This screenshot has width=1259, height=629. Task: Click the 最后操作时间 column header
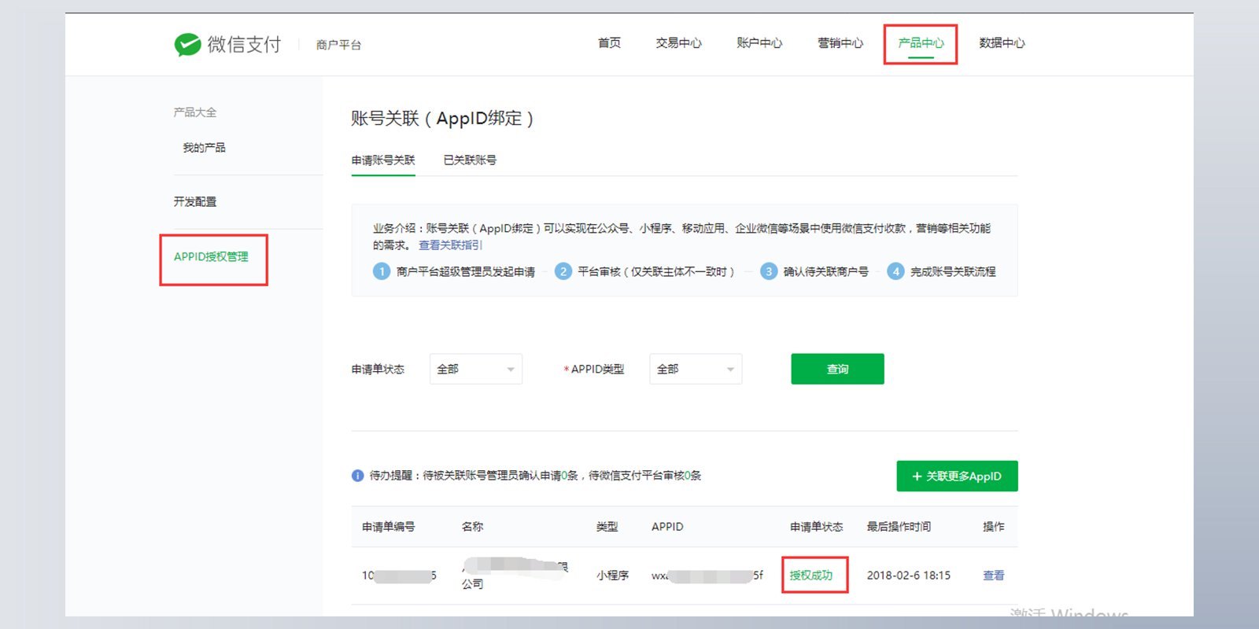pyautogui.click(x=899, y=527)
